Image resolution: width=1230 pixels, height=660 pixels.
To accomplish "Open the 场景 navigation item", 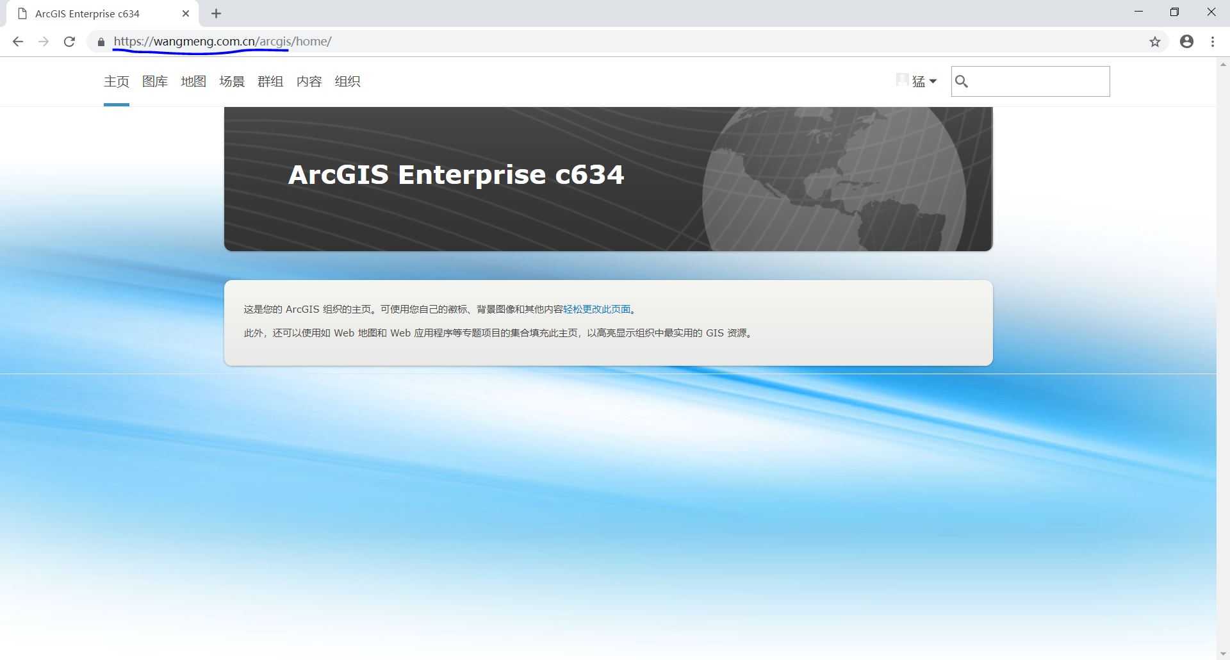I will [232, 81].
